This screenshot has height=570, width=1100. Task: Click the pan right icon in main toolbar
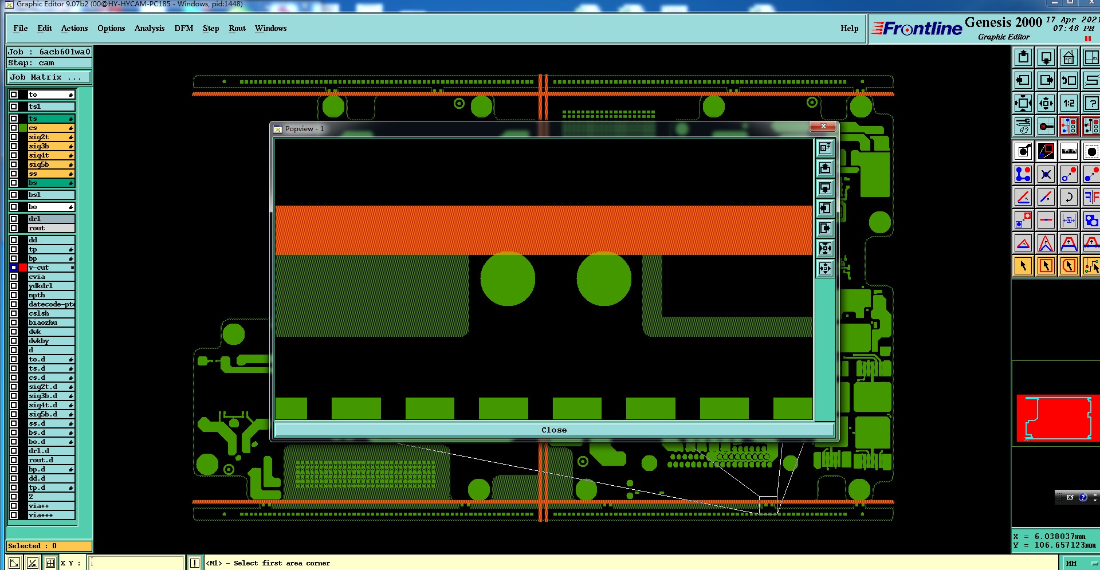pyautogui.click(x=1046, y=81)
